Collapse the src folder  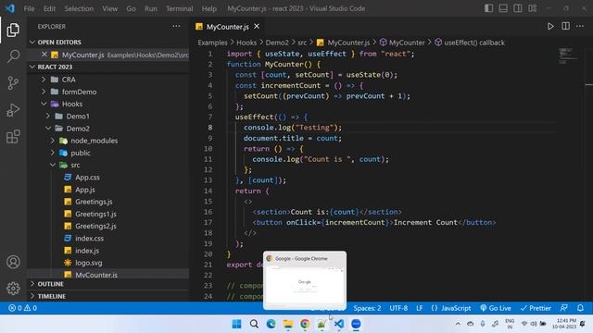(x=75, y=165)
